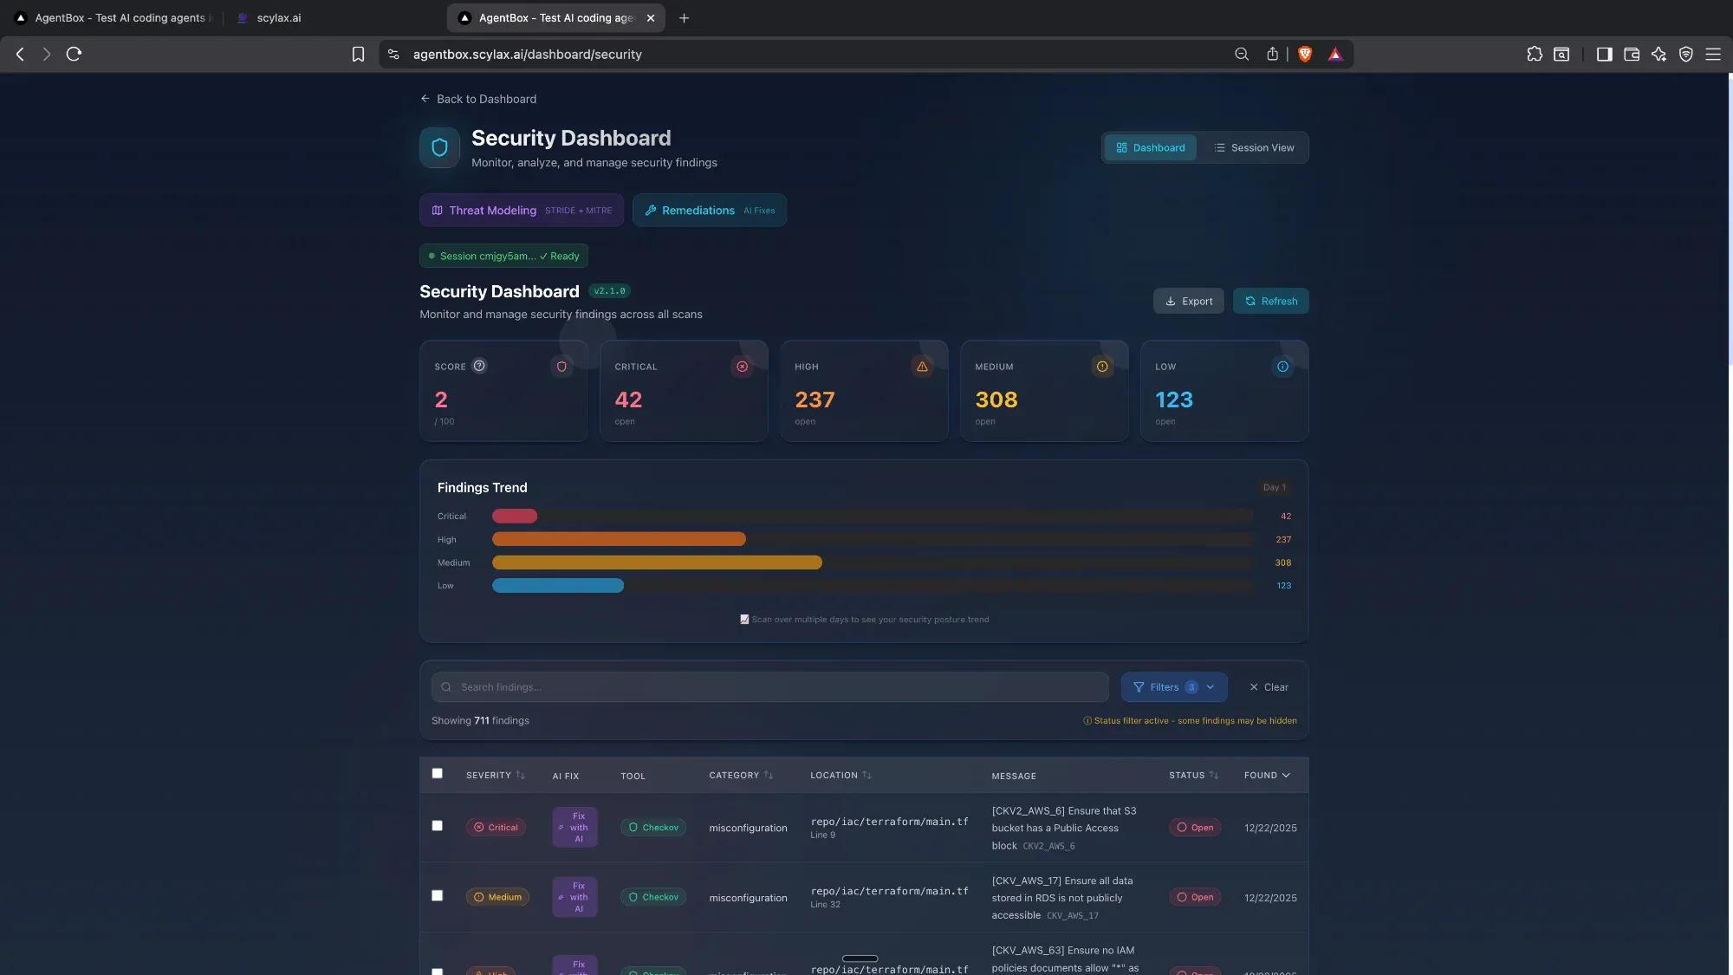Viewport: 1733px width, 975px height.
Task: Go Back to Dashboard link
Action: [478, 99]
